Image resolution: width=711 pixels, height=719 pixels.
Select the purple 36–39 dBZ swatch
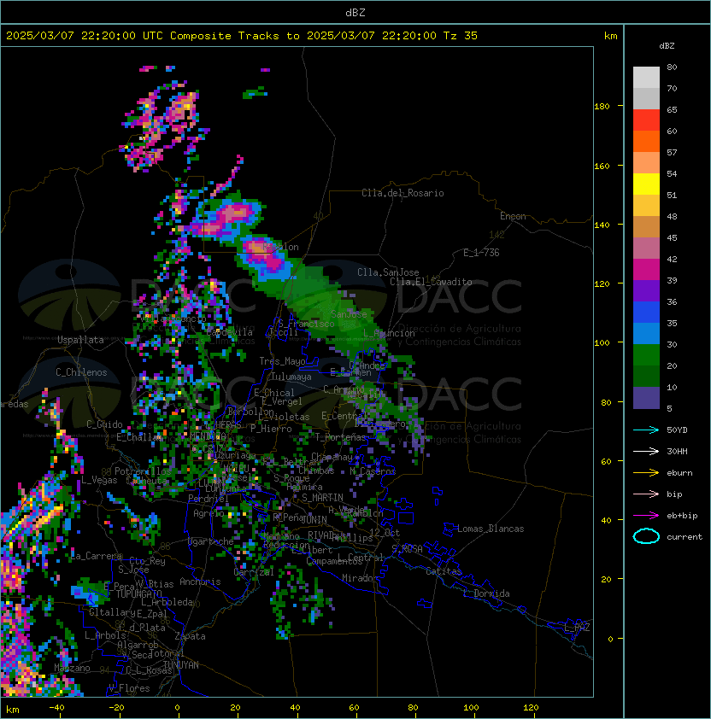[646, 290]
